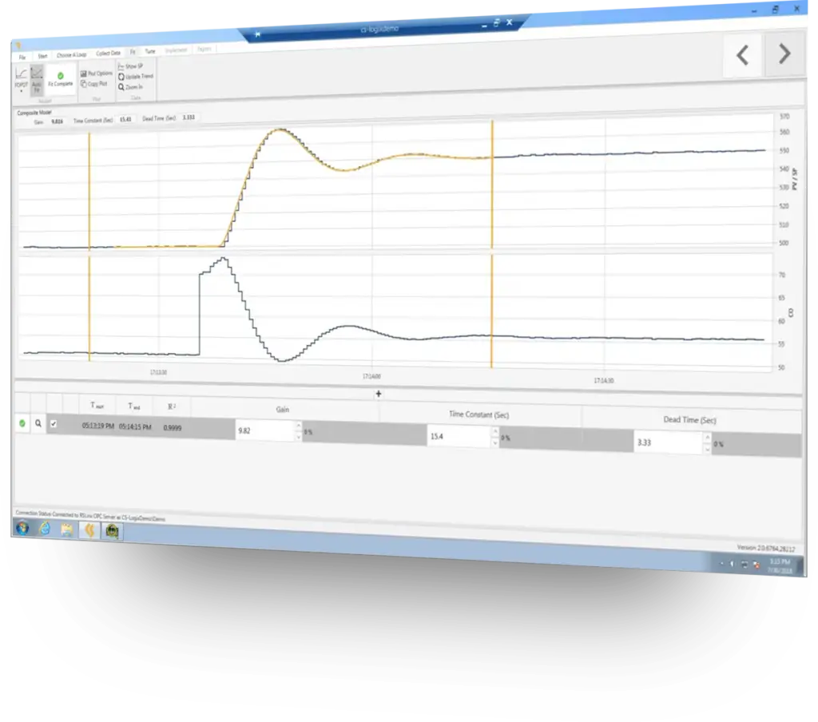Open the File menu
This screenshot has height=722, width=818.
(x=22, y=58)
